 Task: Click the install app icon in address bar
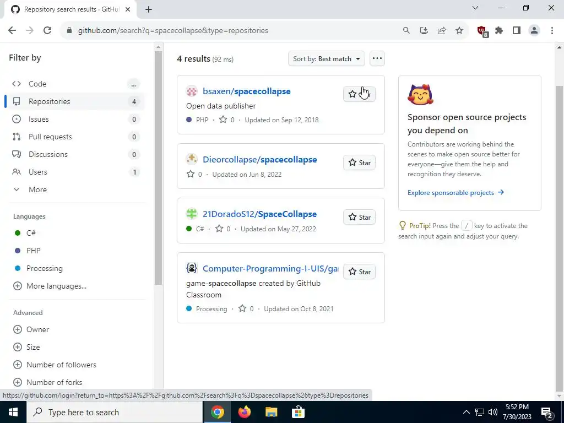click(x=424, y=31)
